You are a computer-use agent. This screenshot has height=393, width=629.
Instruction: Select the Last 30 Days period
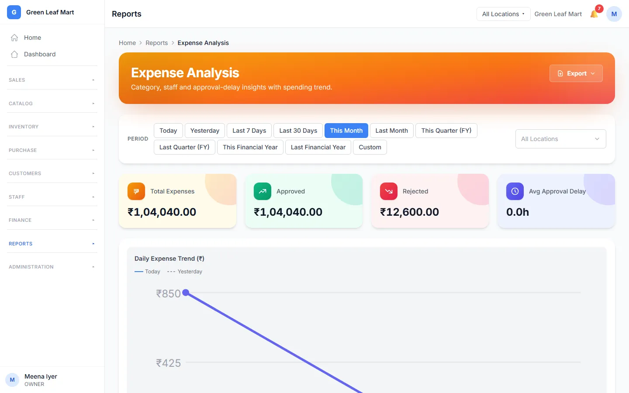click(x=298, y=131)
